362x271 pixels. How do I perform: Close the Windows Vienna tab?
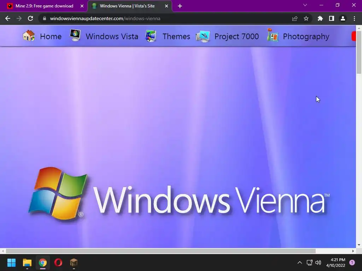pos(167,6)
